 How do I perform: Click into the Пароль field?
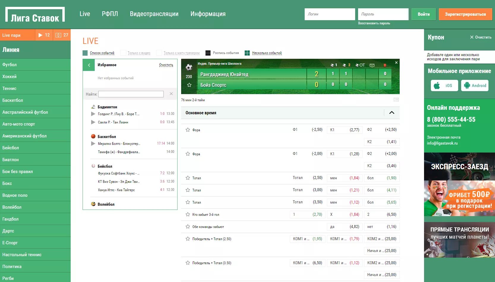point(383,14)
